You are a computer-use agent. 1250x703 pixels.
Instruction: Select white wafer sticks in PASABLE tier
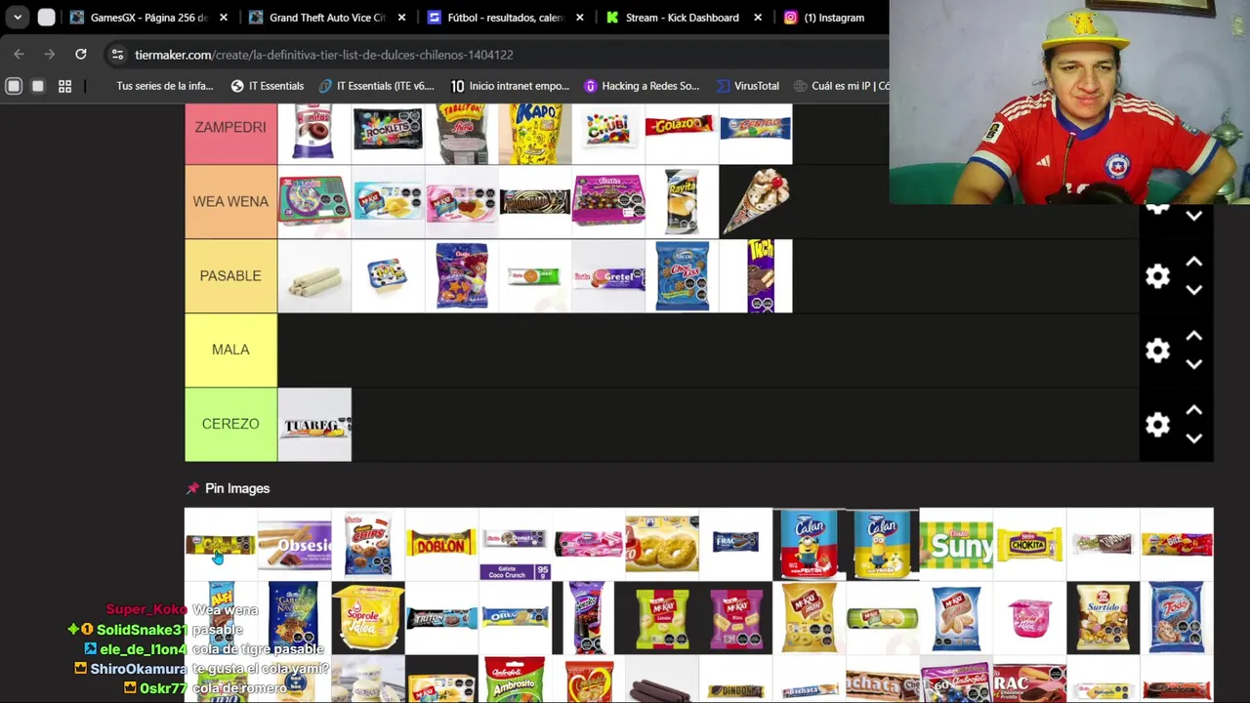click(x=314, y=276)
